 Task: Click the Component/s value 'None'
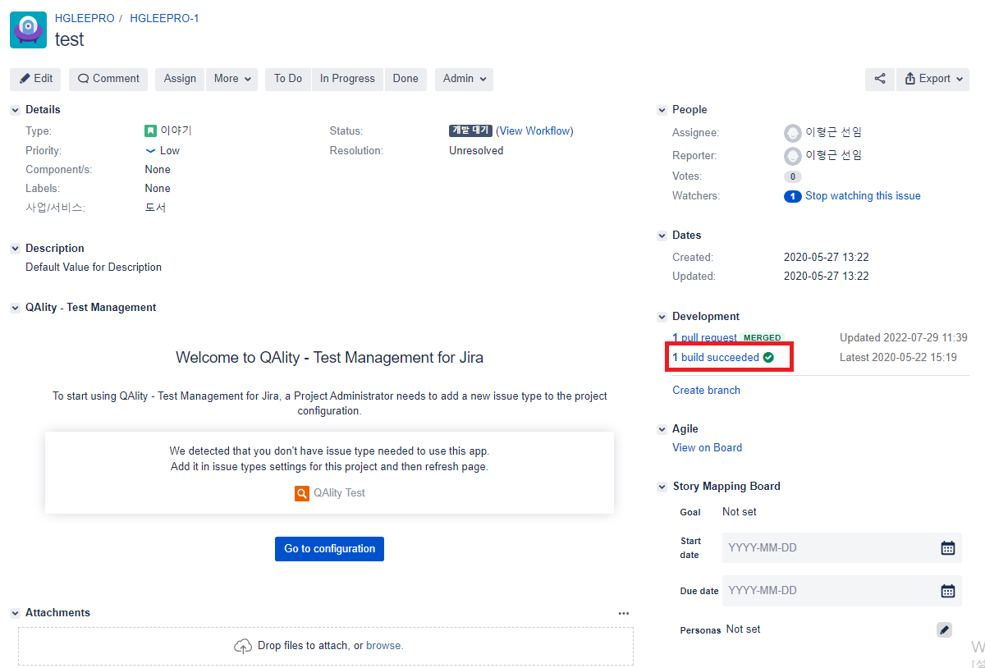(x=158, y=169)
